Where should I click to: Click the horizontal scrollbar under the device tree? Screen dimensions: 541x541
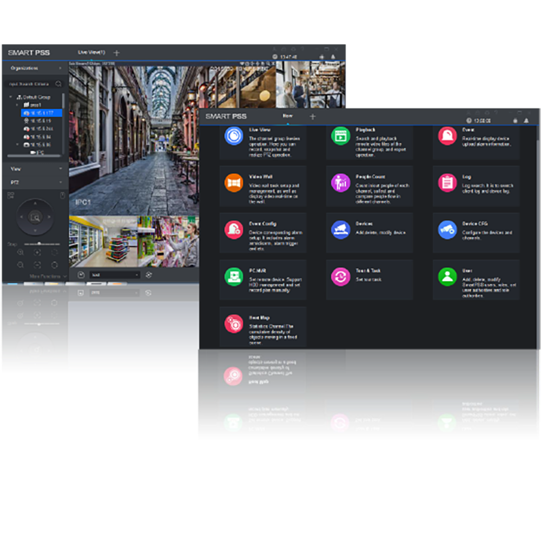pyautogui.click(x=34, y=156)
